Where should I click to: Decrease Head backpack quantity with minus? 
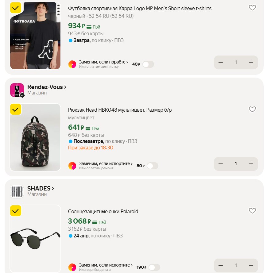(221, 164)
